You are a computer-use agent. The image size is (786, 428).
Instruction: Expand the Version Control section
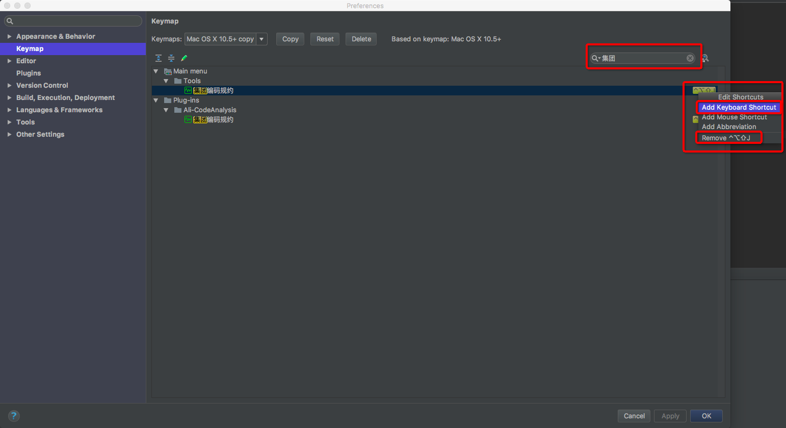(x=9, y=86)
